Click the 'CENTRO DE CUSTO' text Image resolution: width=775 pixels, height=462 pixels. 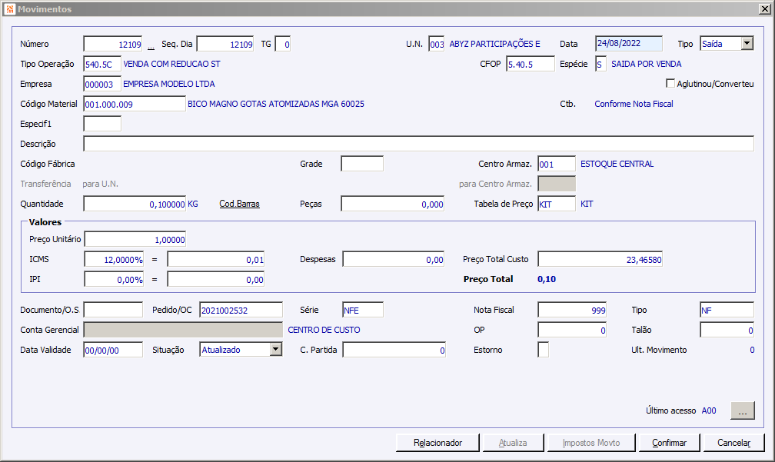324,330
